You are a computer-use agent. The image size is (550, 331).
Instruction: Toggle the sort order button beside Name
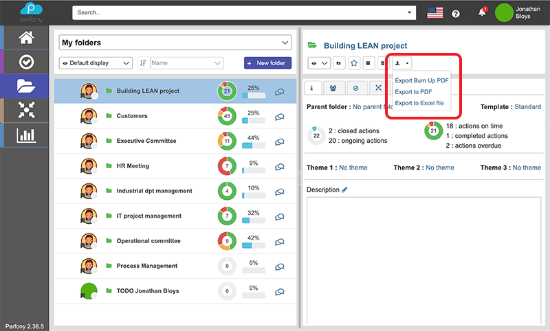(x=144, y=63)
